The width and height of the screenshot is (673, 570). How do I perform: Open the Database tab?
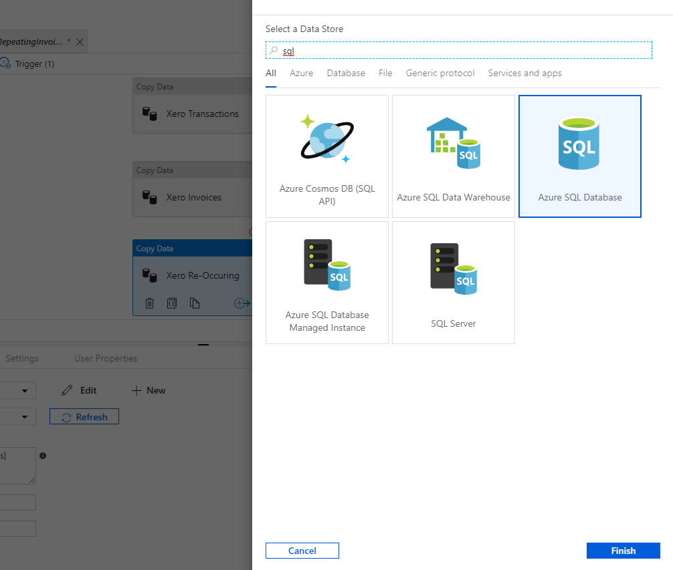coord(346,74)
